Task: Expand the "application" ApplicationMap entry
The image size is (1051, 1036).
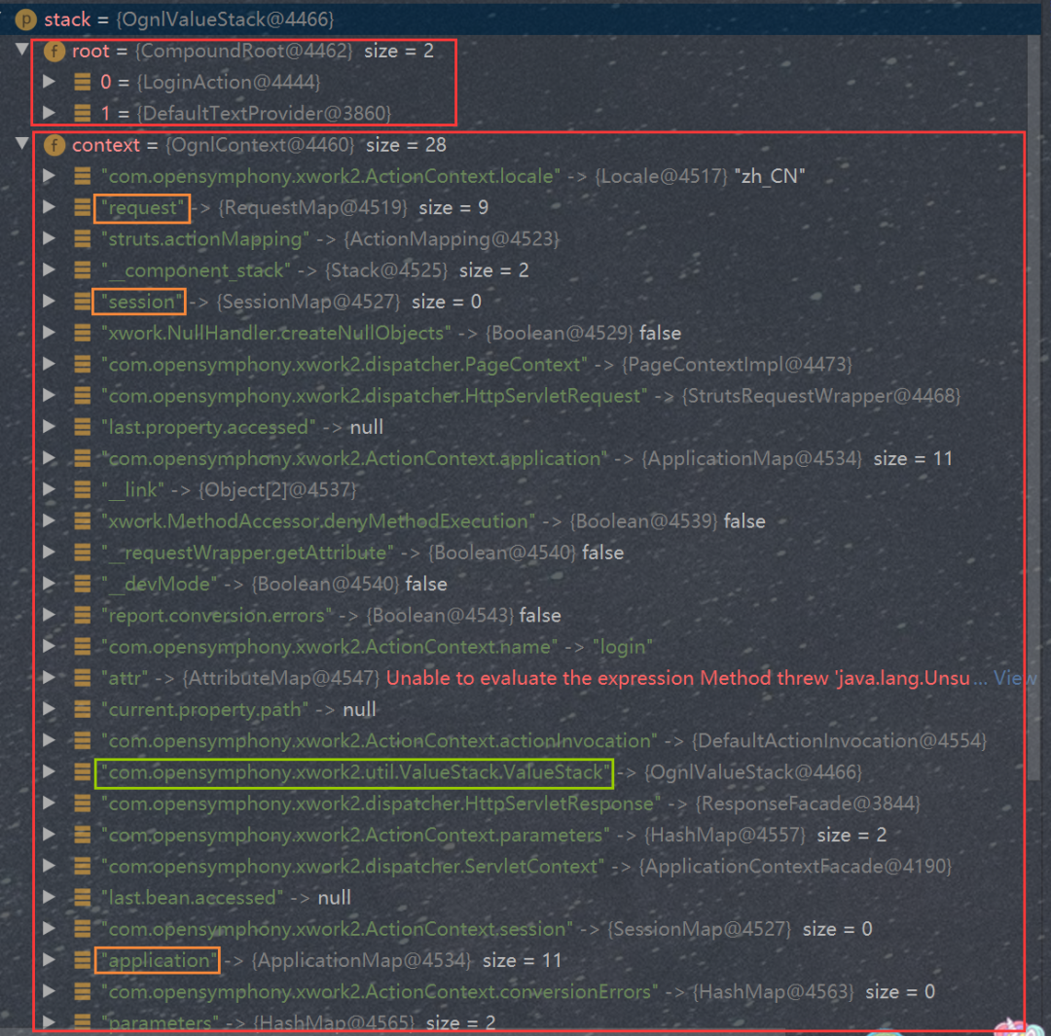Action: pyautogui.click(x=49, y=960)
